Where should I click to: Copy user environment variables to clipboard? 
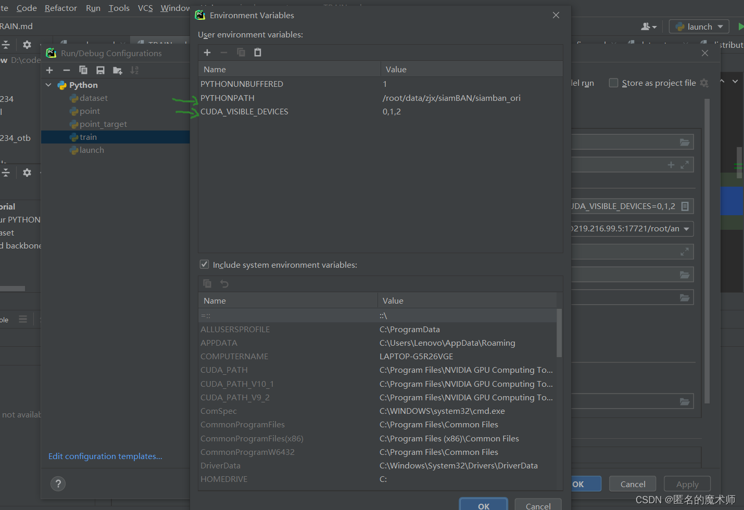tap(241, 52)
